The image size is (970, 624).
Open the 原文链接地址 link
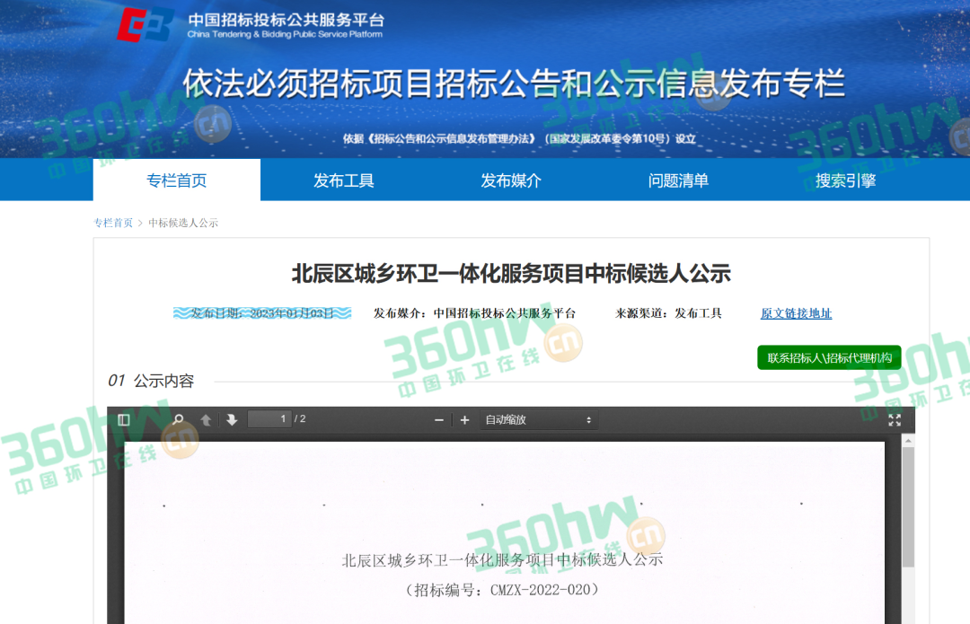pos(796,313)
